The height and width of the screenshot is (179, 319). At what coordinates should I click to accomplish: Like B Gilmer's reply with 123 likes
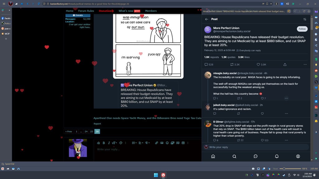point(262,140)
